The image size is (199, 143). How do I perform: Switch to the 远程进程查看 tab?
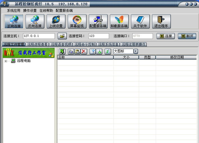(x=37, y=44)
